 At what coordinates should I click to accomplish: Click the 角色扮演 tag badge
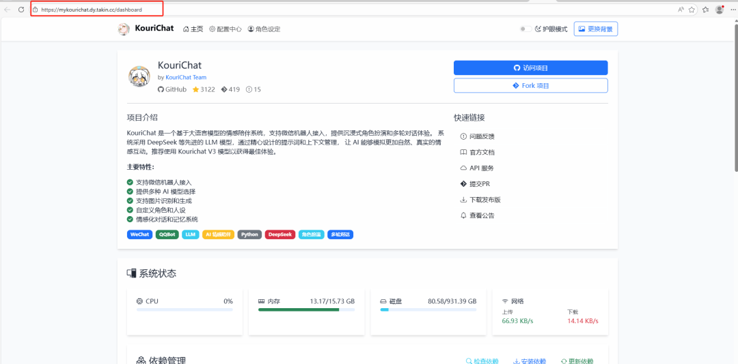pos(312,234)
